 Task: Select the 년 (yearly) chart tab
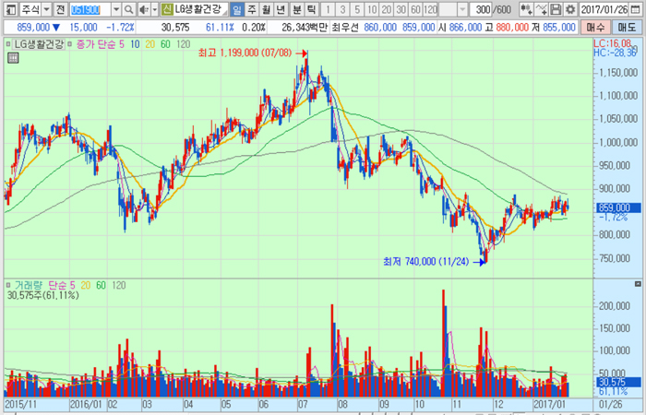(x=281, y=9)
